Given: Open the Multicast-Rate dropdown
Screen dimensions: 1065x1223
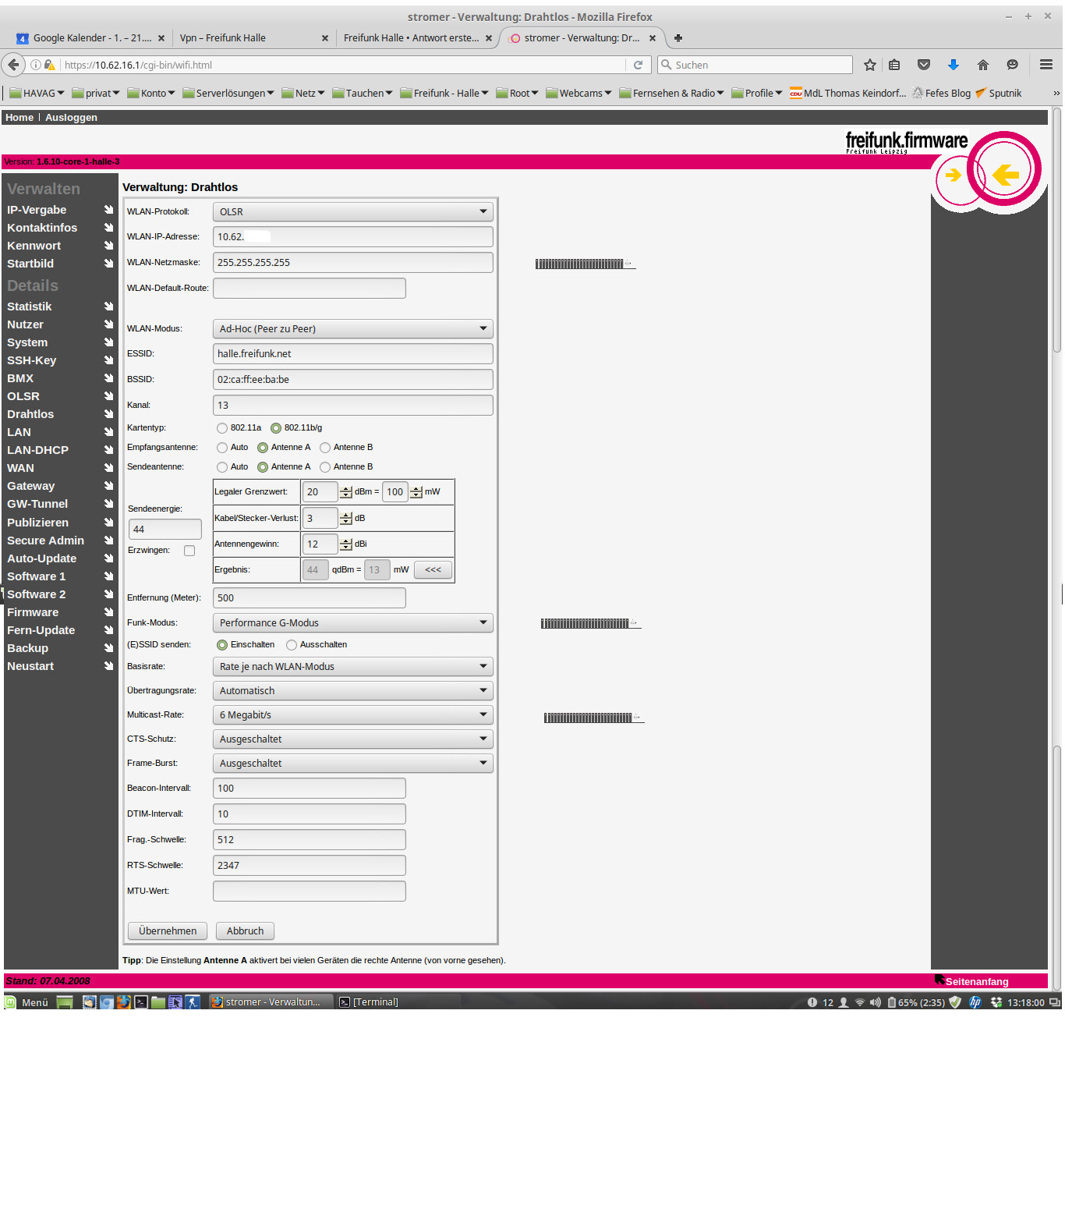Looking at the screenshot, I should pos(352,715).
